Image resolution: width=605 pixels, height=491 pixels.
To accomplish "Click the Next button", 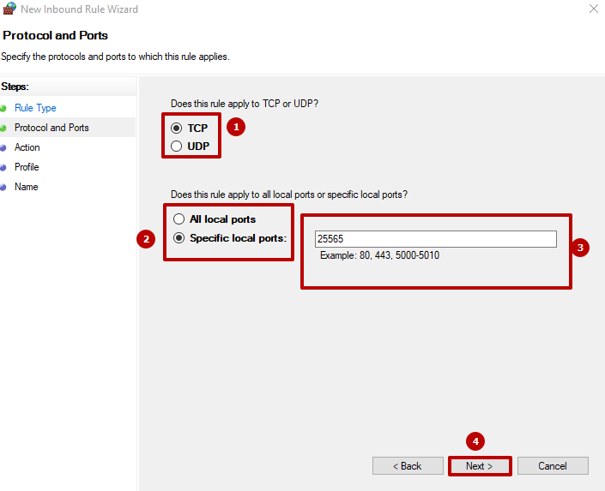I will tap(480, 466).
